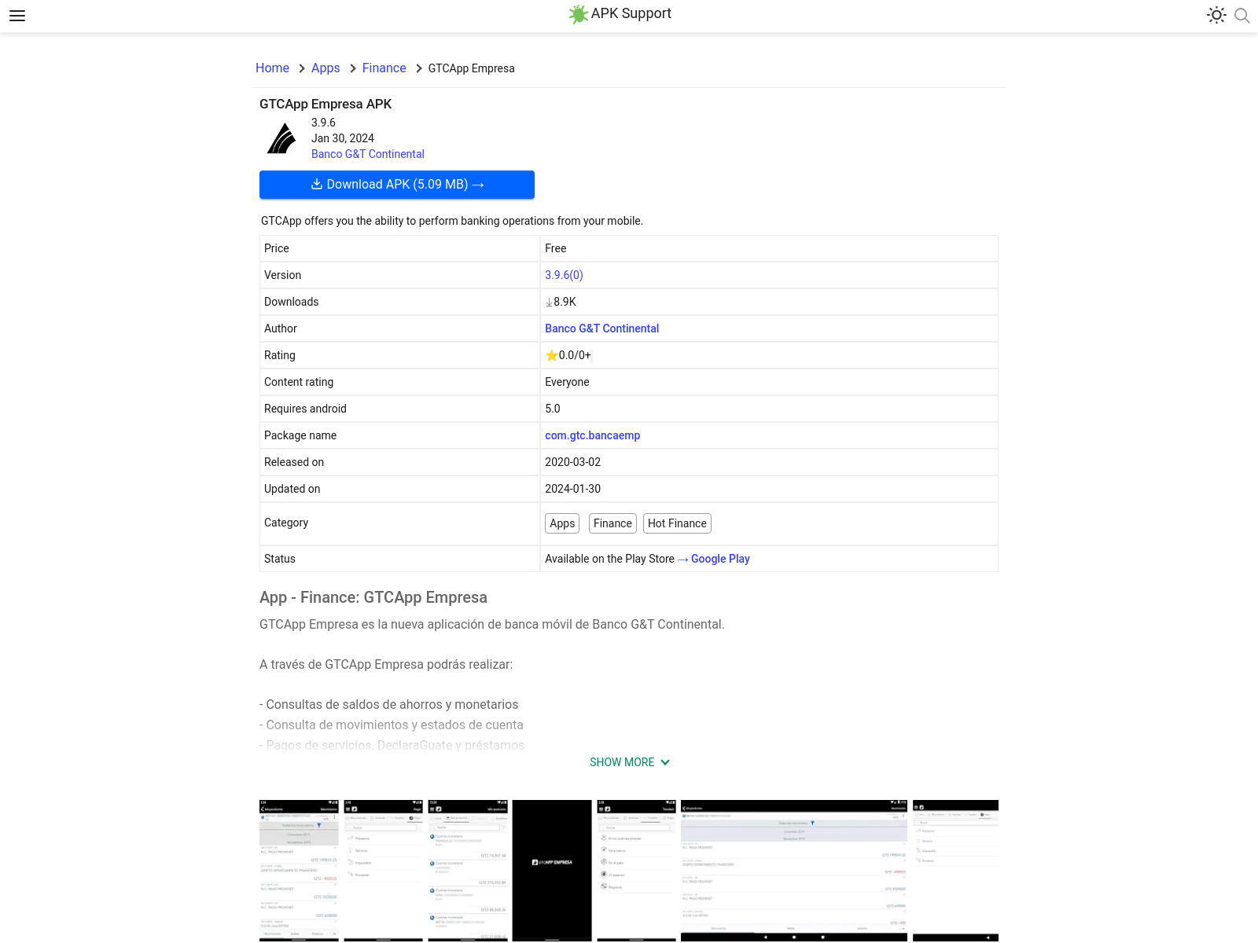Image resolution: width=1258 pixels, height=943 pixels.
Task: Expand description with SHOW MORE
Action: (x=629, y=762)
